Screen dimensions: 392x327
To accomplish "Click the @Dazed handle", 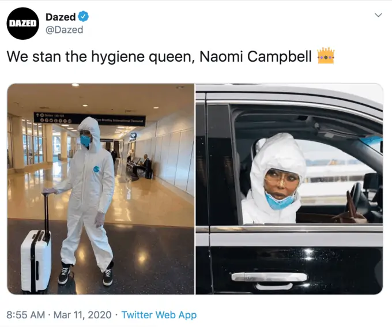I will point(64,30).
